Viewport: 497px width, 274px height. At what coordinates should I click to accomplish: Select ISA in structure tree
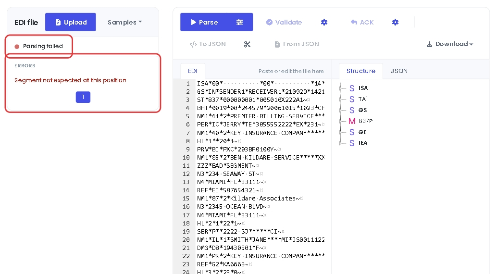[x=363, y=88]
